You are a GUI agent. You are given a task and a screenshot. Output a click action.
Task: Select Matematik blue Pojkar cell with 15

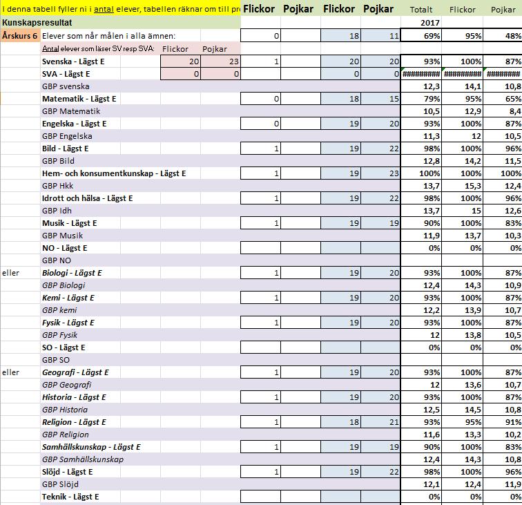pyautogui.click(x=380, y=99)
